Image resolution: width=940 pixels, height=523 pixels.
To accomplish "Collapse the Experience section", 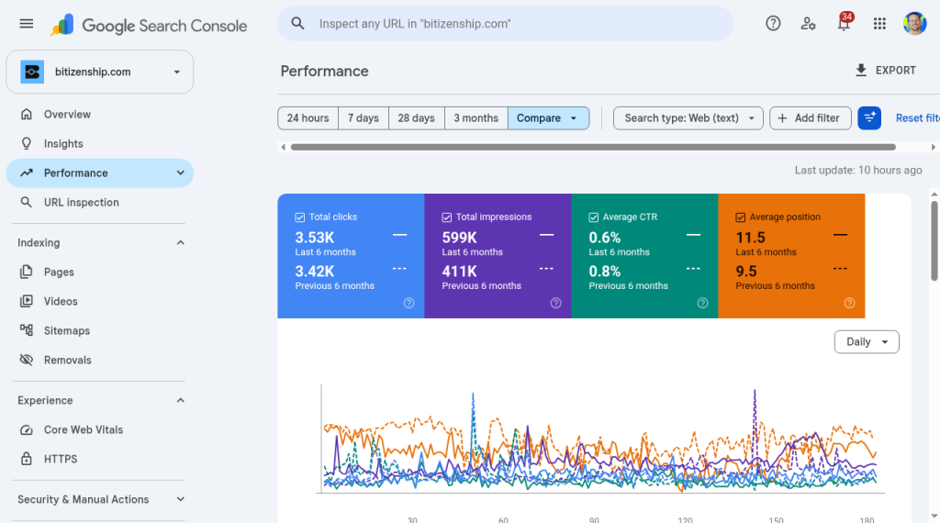I will point(181,400).
